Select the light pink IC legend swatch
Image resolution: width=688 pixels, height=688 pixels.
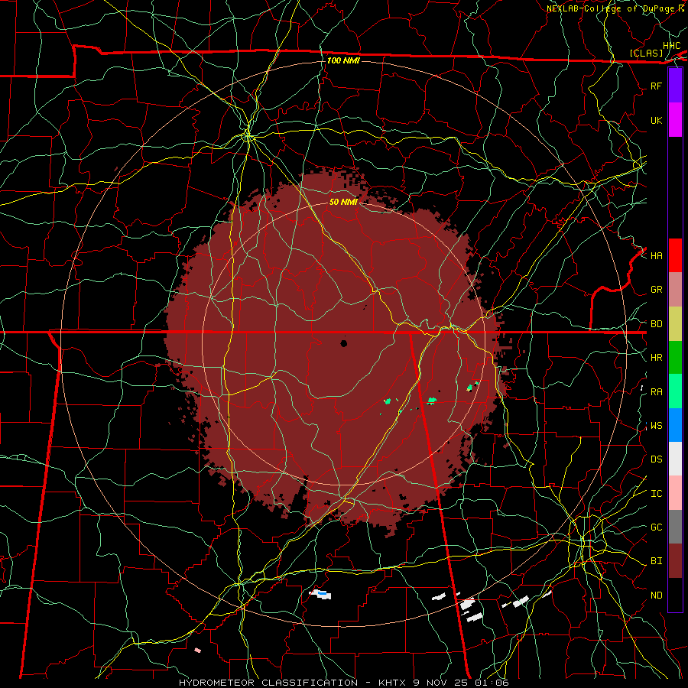point(675,493)
